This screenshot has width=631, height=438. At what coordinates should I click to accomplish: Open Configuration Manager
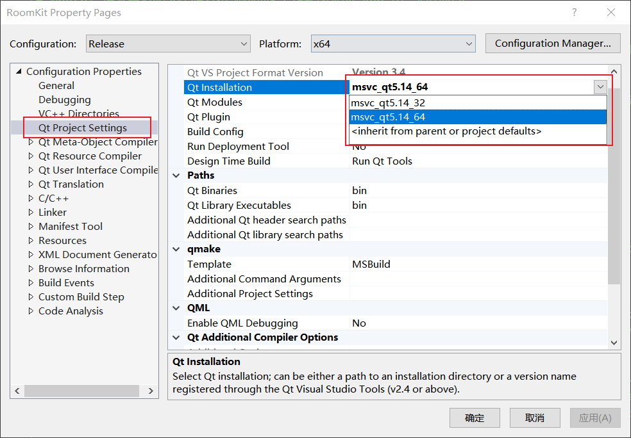point(553,44)
